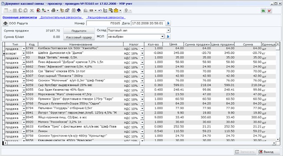Click the black tree structure icon
The image size is (283, 156).
[105, 10]
